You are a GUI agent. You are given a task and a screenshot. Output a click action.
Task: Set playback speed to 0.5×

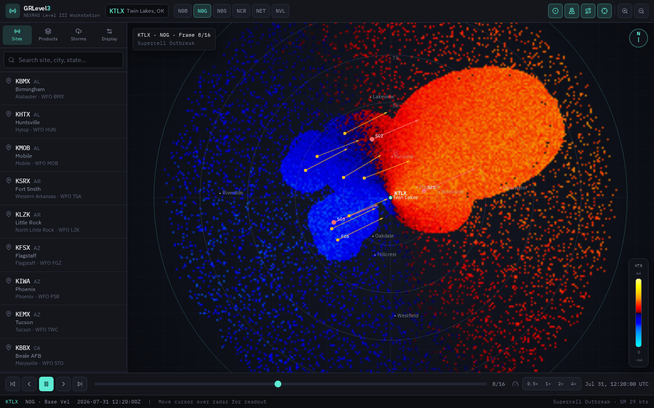(x=533, y=384)
